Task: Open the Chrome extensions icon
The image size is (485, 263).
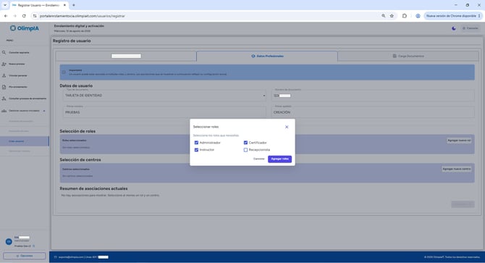Action: (404, 16)
